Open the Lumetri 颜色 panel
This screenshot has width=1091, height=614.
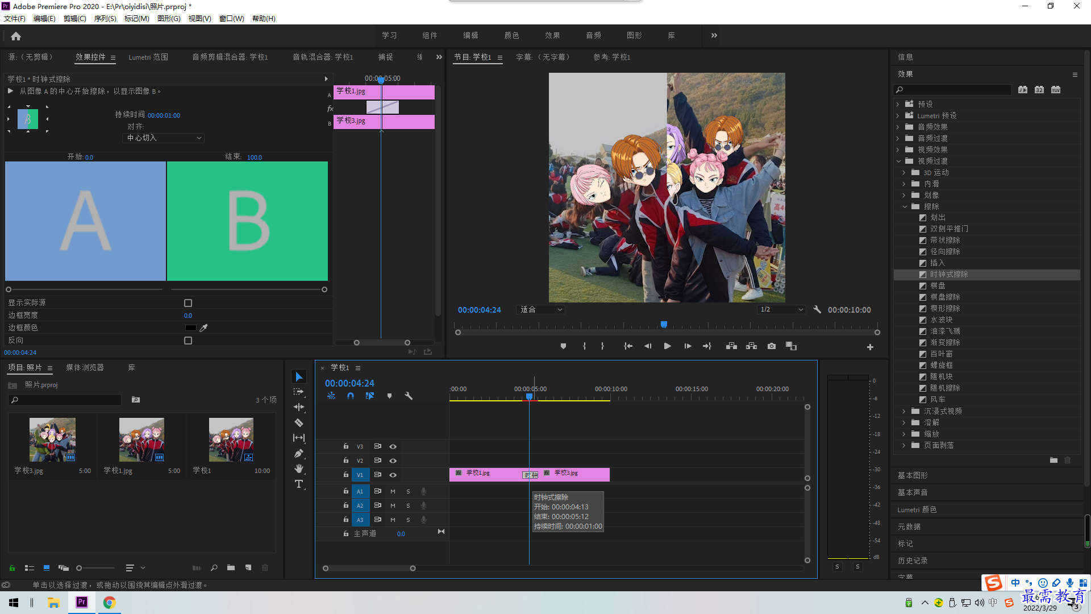click(917, 510)
